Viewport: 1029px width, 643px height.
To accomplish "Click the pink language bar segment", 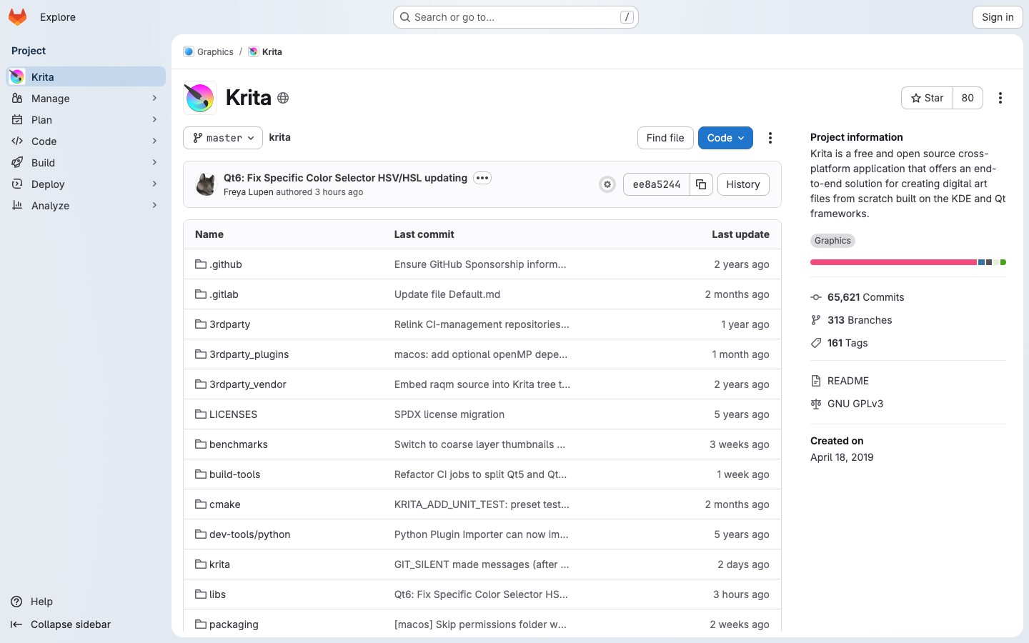I will coord(893,262).
